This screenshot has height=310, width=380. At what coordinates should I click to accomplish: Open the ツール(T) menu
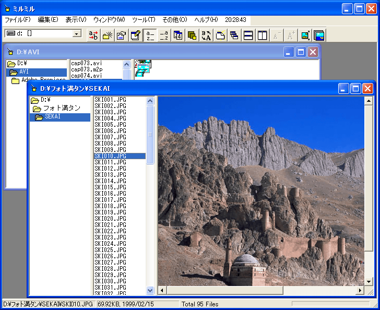144,20
